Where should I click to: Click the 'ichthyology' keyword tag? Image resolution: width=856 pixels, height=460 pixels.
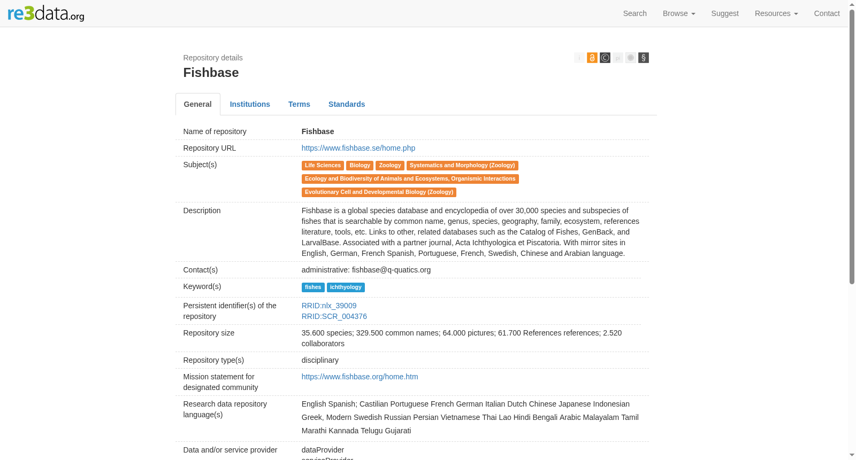point(346,287)
